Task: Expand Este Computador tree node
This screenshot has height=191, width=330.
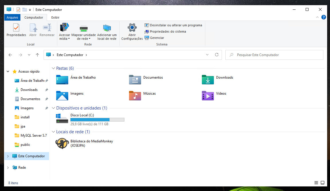Action: coord(8,156)
